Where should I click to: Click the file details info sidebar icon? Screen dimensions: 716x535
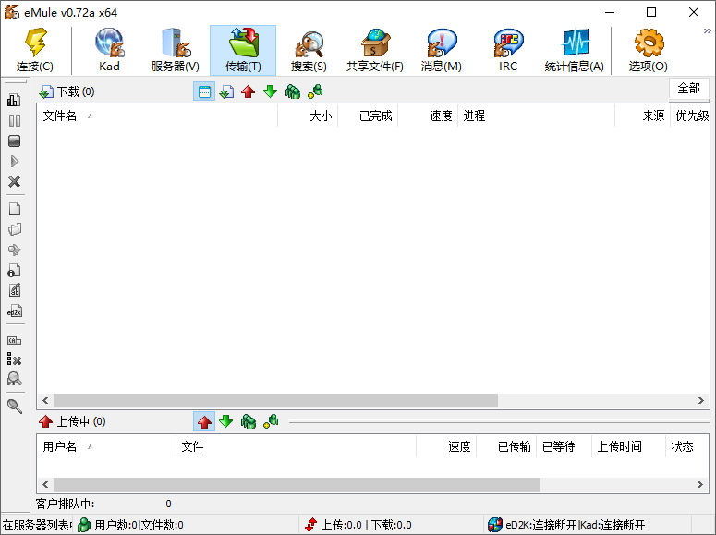point(14,270)
